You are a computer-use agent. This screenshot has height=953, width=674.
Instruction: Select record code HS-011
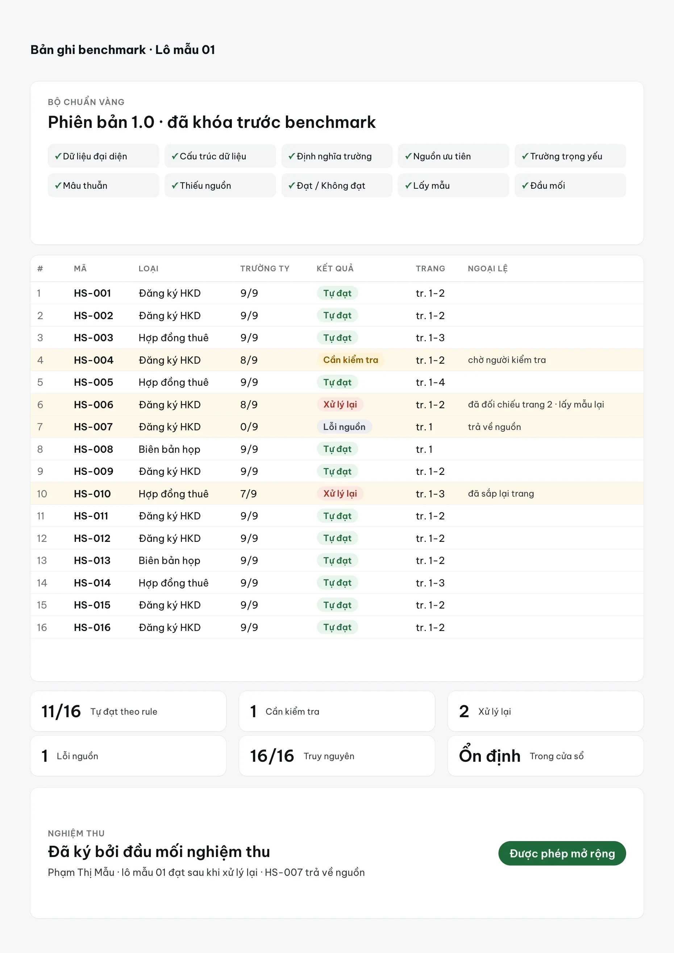point(91,516)
